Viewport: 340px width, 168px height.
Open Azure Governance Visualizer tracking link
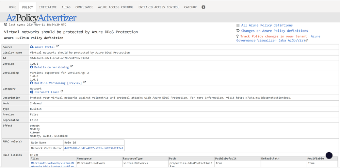pos(278,38)
